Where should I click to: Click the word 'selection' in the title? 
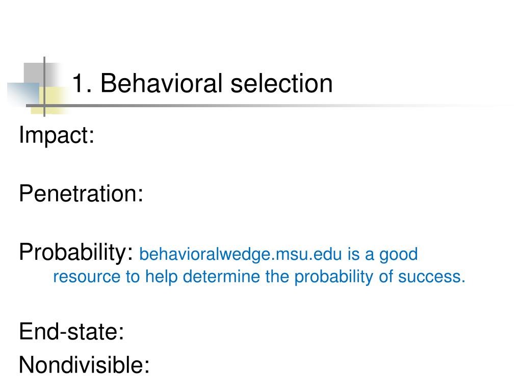coord(281,83)
